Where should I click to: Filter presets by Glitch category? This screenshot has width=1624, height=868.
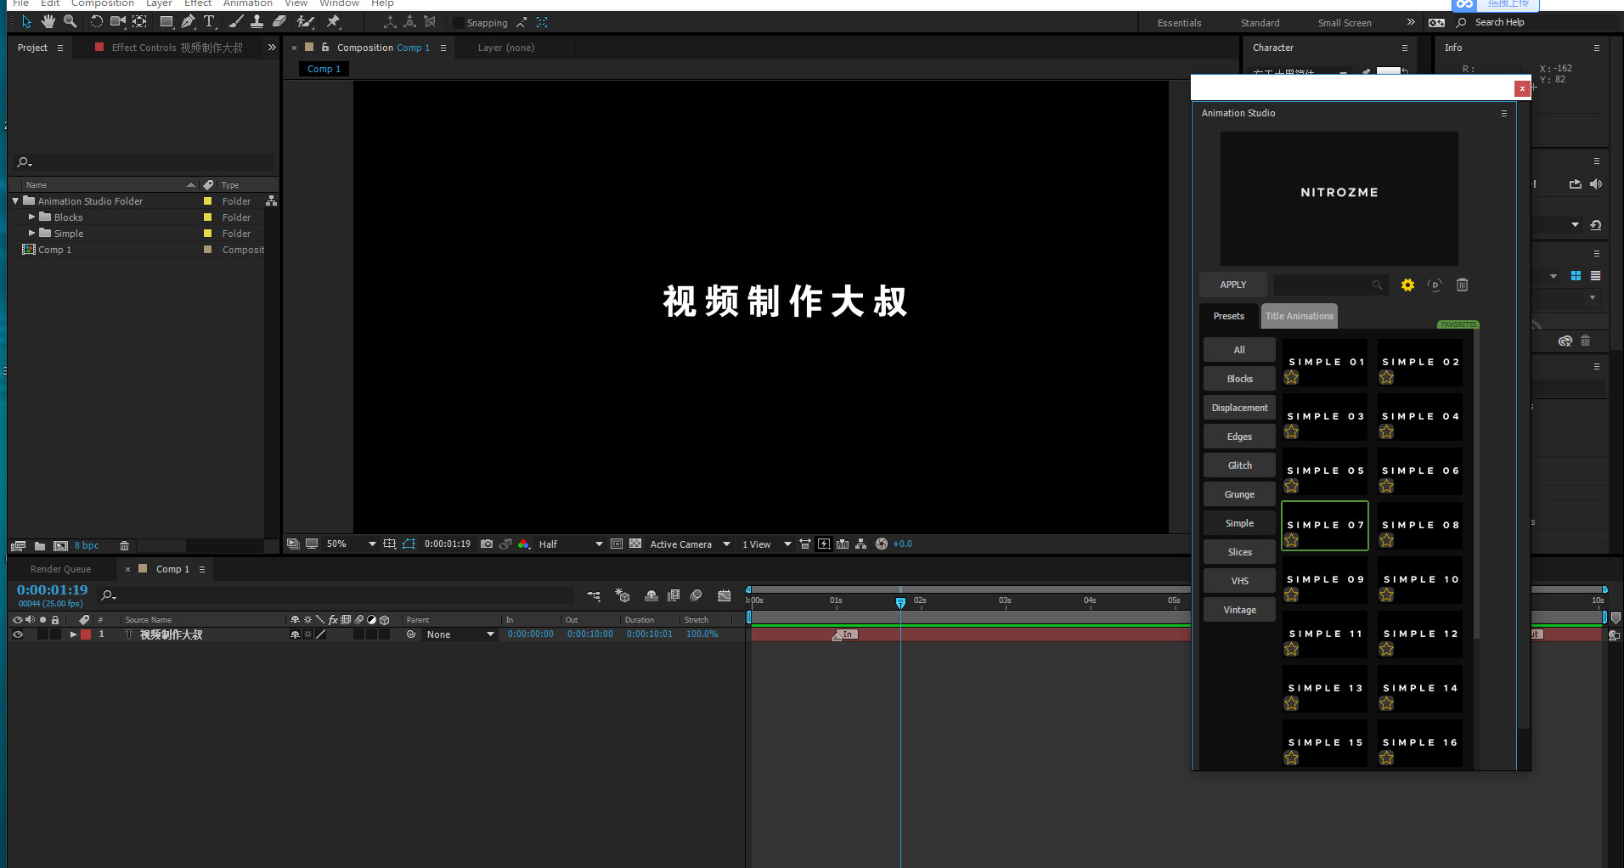1239,465
